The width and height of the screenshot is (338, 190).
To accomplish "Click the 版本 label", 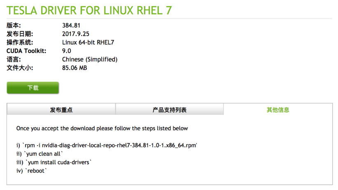I will (14, 25).
